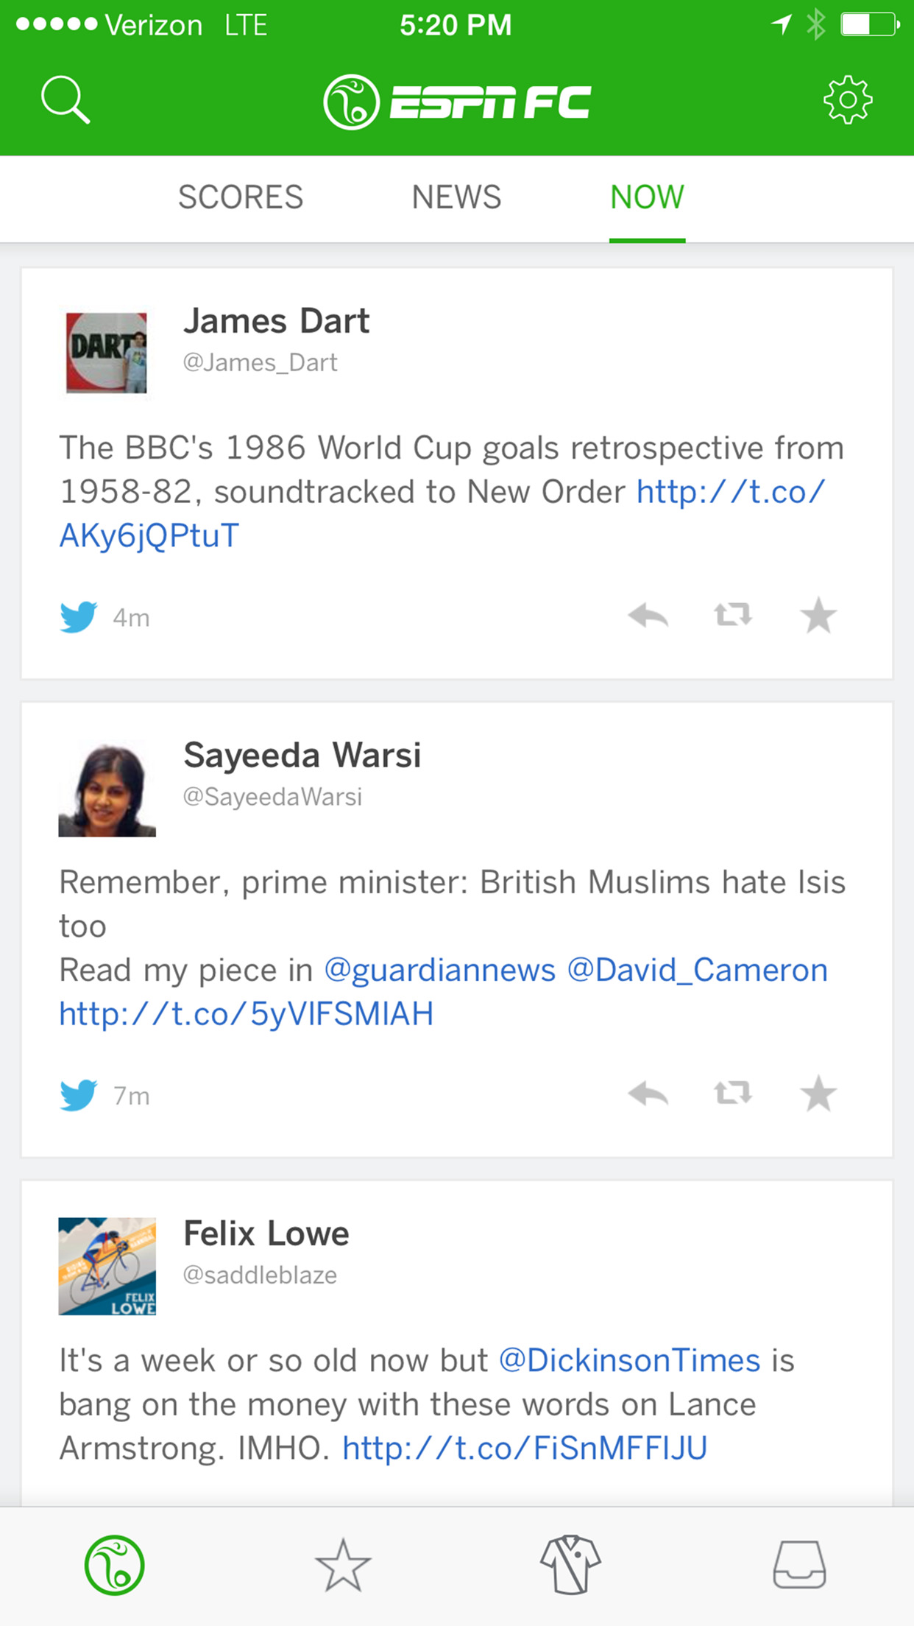
Task: Select the NOW tab
Action: pyautogui.click(x=647, y=197)
